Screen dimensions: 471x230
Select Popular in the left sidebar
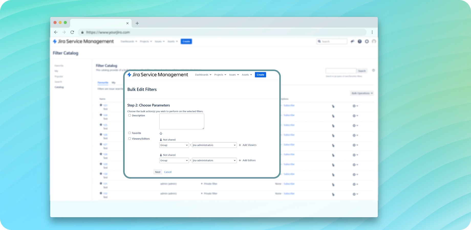[x=59, y=76]
